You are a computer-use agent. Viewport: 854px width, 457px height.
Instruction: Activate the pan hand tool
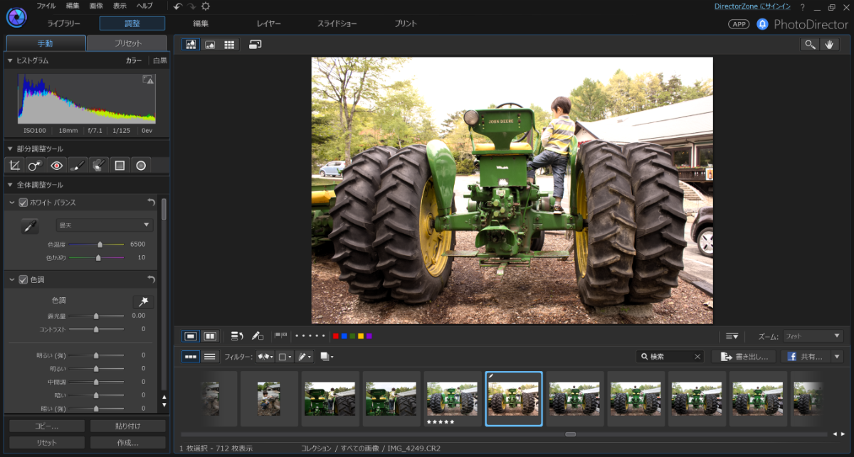point(828,44)
